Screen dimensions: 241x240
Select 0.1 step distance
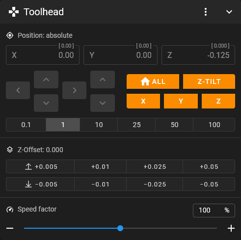(x=26, y=125)
